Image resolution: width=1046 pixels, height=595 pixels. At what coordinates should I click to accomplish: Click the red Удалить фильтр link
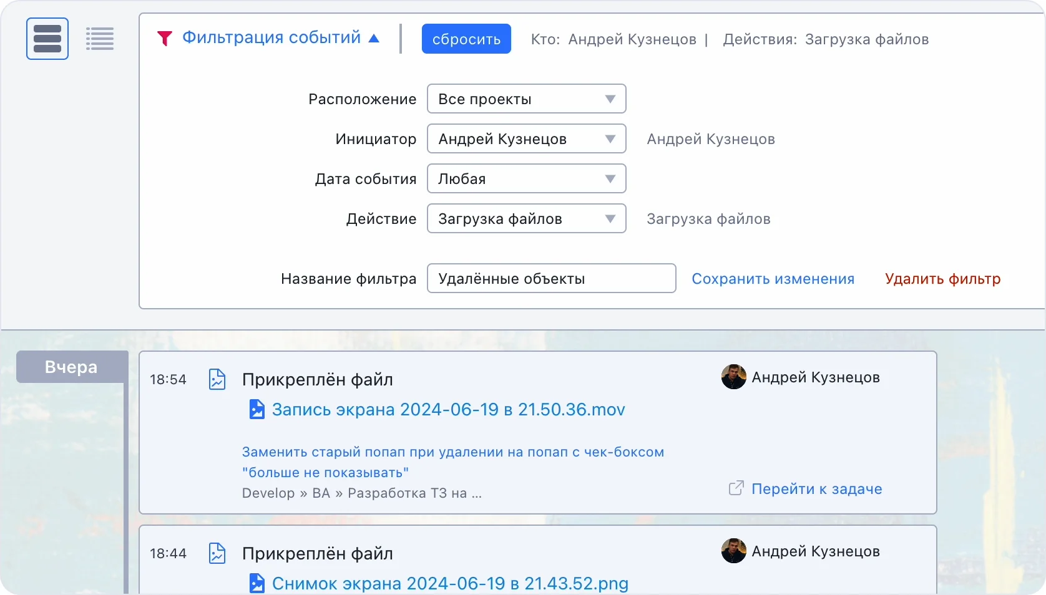click(942, 279)
